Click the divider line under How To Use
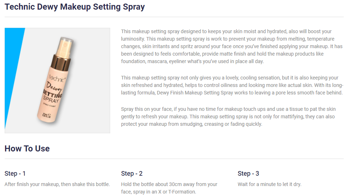This screenshot has width=348, height=196. (174, 159)
